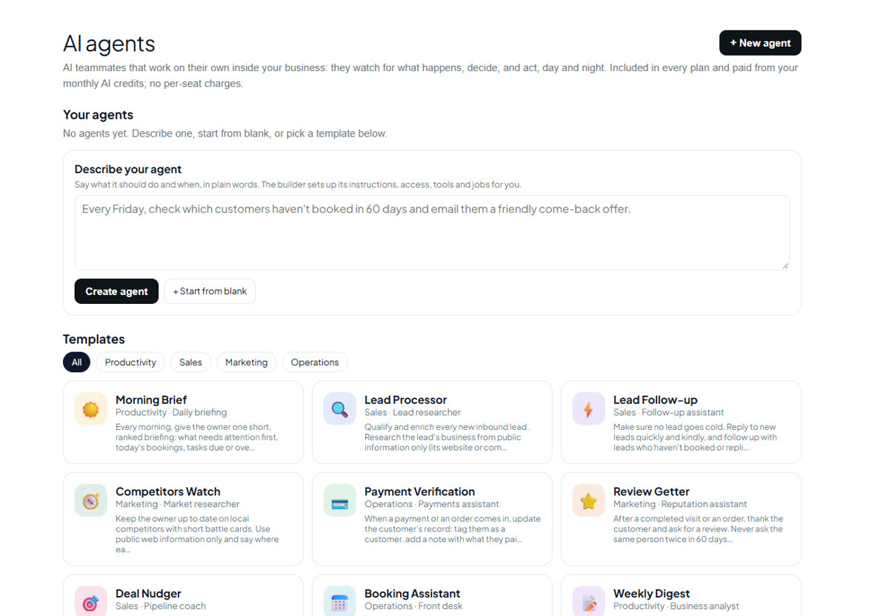This screenshot has width=889, height=616.
Task: Show only Productivity templates
Action: pos(130,362)
